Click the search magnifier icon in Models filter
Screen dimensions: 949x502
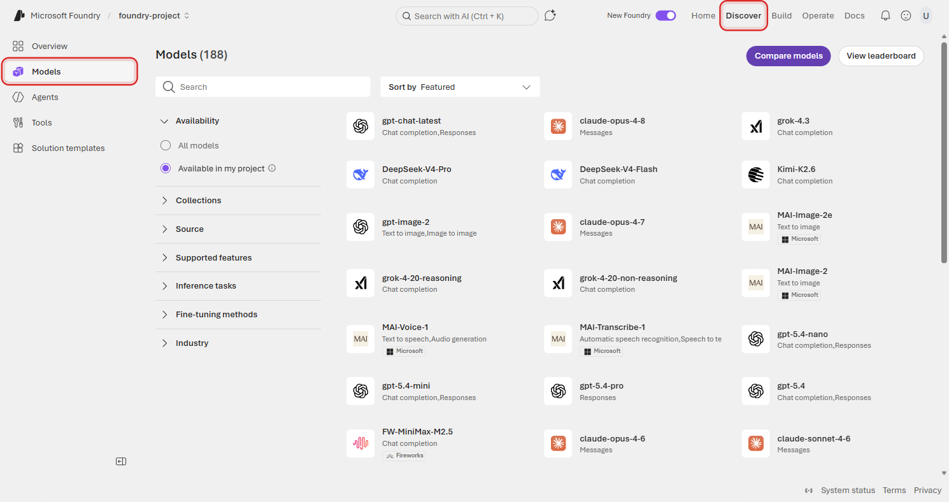pos(169,87)
